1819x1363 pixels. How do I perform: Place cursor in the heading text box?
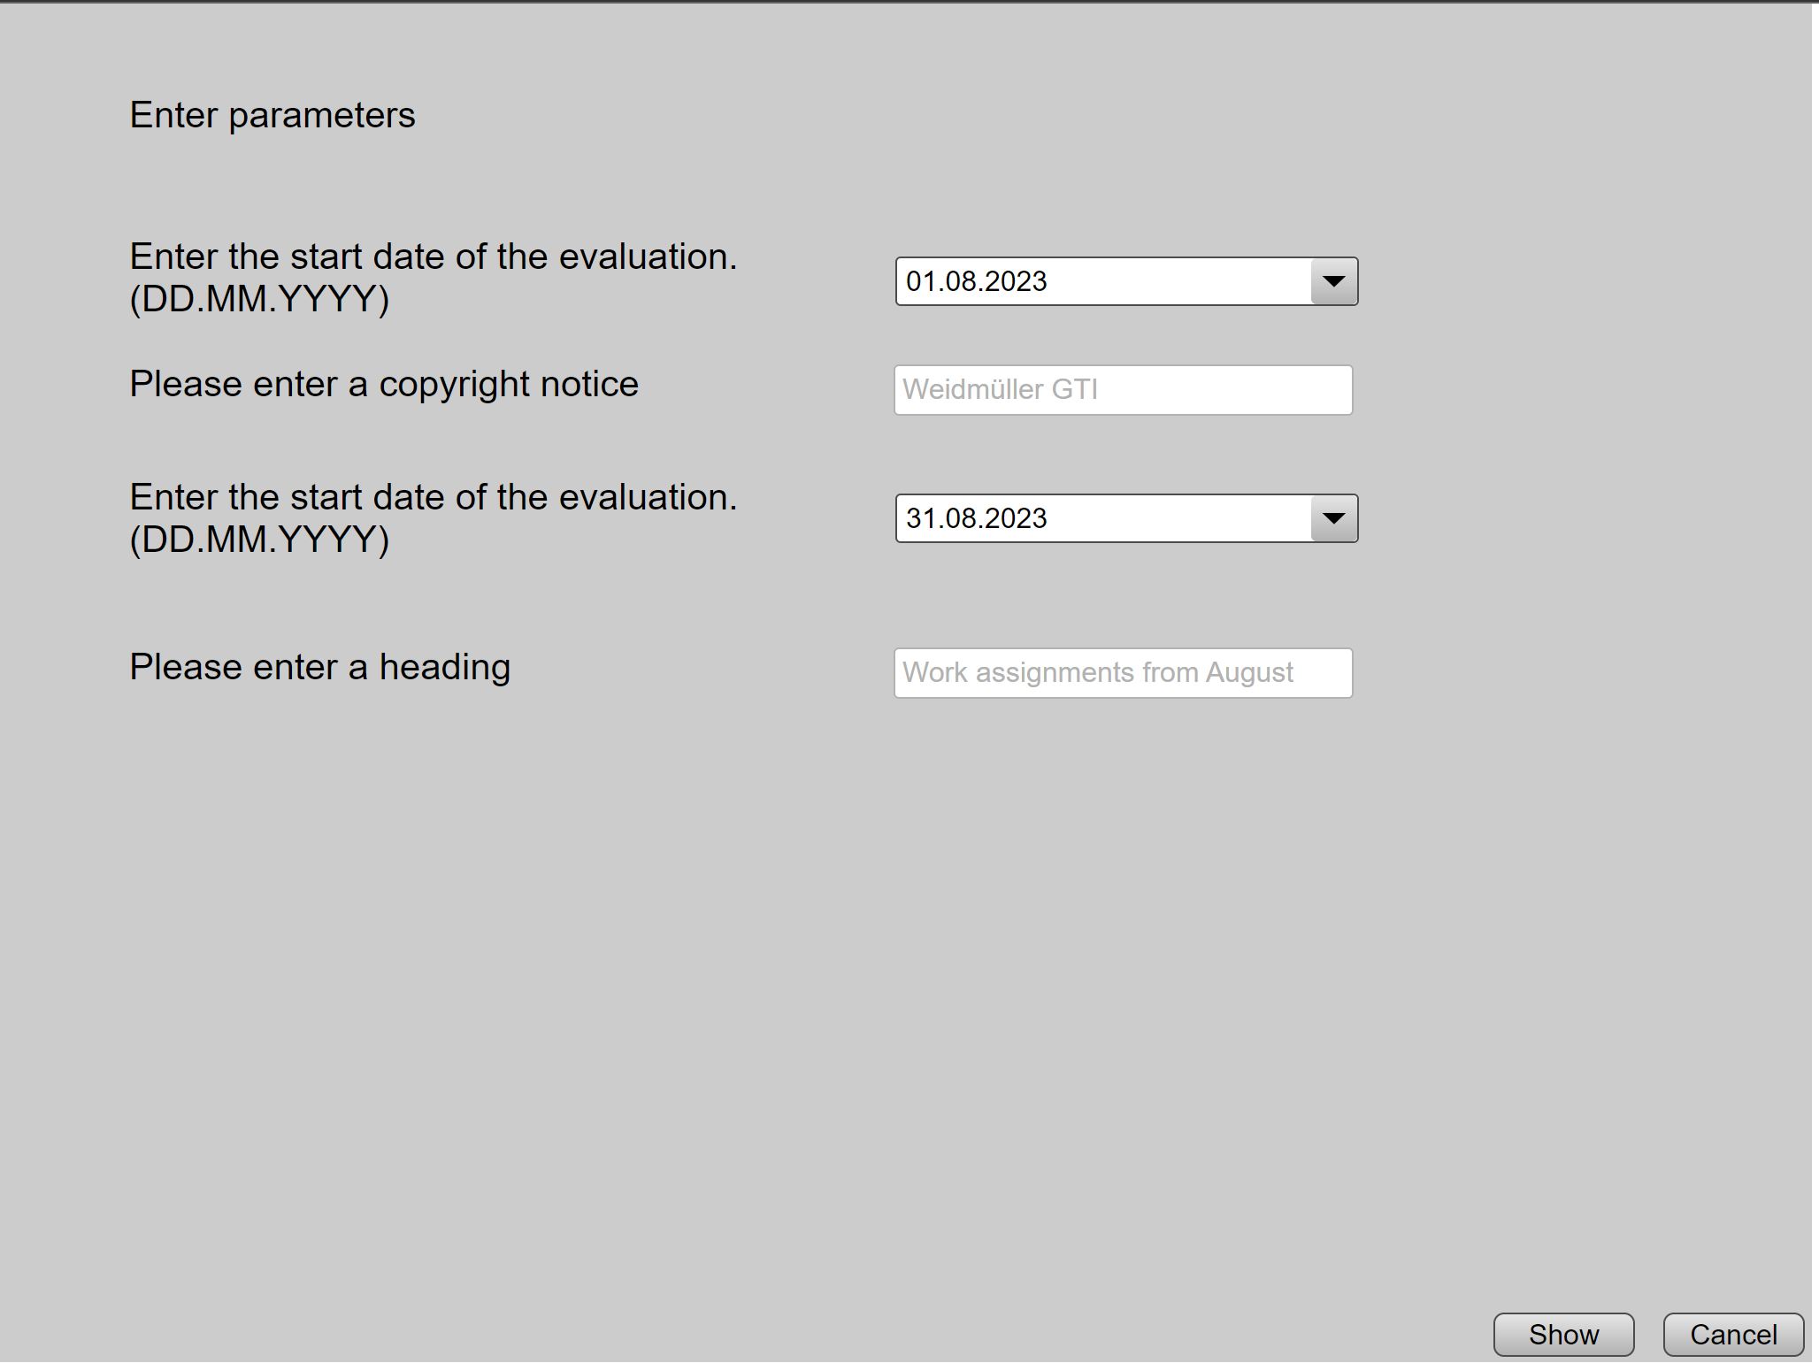(1123, 673)
